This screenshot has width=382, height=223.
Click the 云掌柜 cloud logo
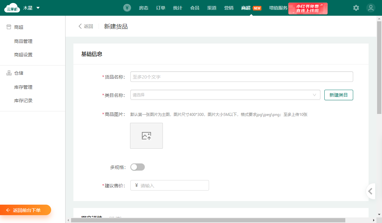tap(12, 8)
